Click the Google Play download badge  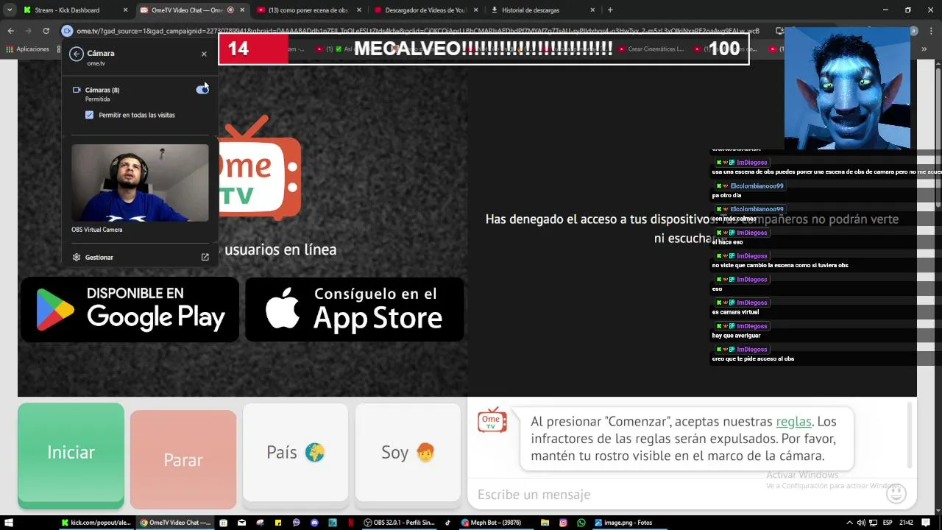pyautogui.click(x=130, y=309)
